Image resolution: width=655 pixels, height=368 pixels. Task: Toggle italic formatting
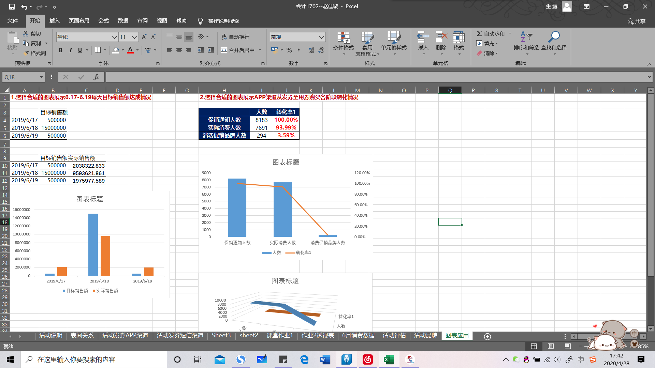70,50
